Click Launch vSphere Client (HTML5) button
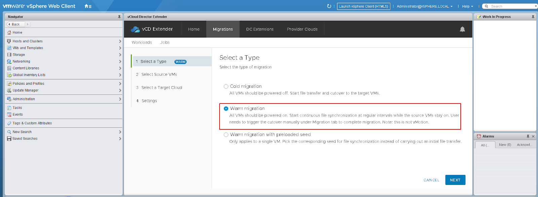Viewport: 538px width, 197px height. pyautogui.click(x=363, y=6)
